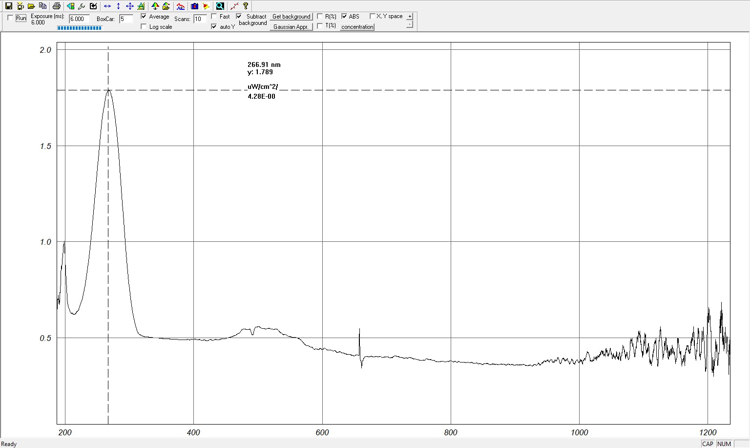The image size is (750, 448).
Task: Select the horizontal zoom arrows icon
Action: click(x=107, y=6)
